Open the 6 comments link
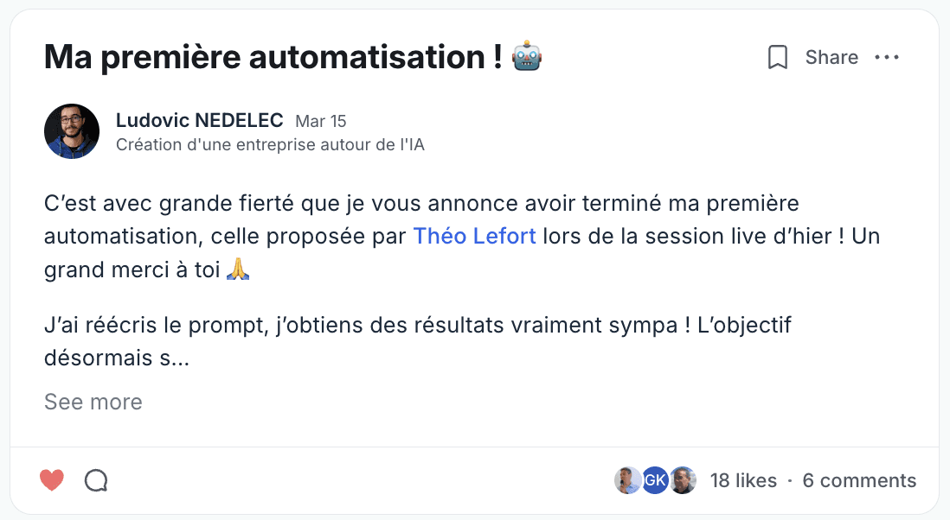Image resolution: width=950 pixels, height=520 pixels. point(859,480)
